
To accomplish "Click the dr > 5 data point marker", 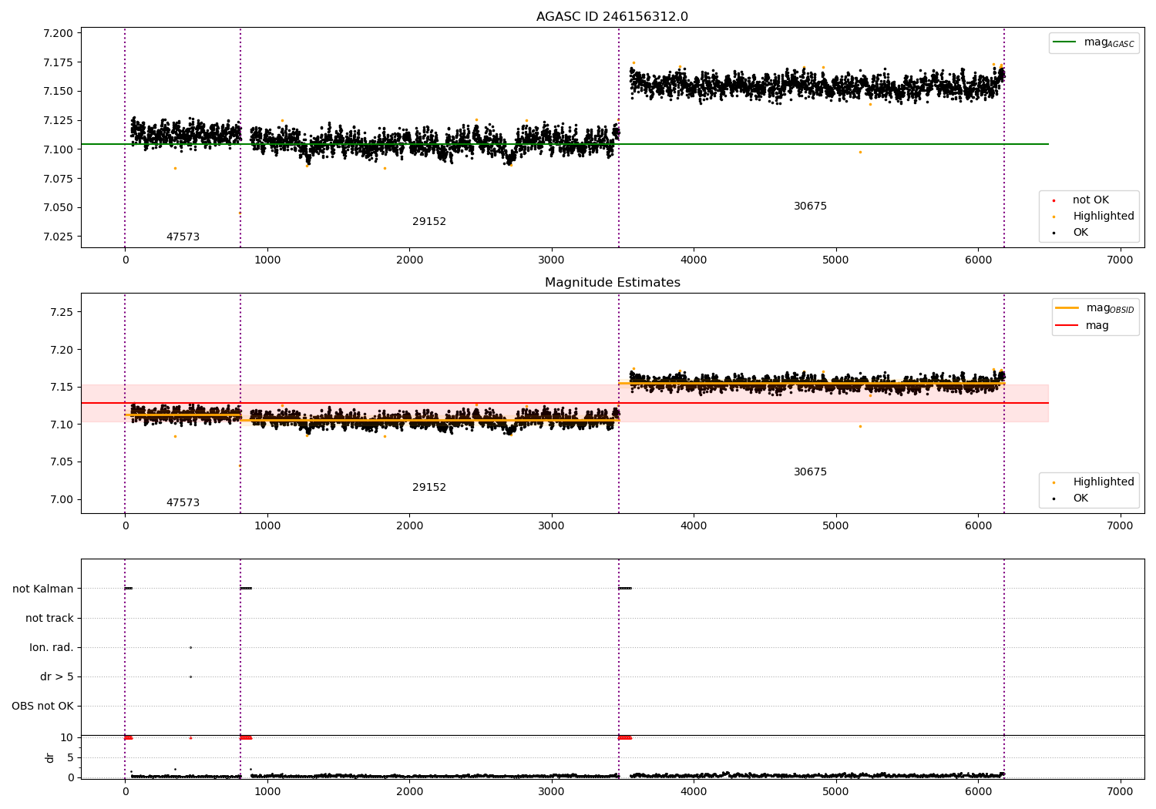I will click(190, 676).
